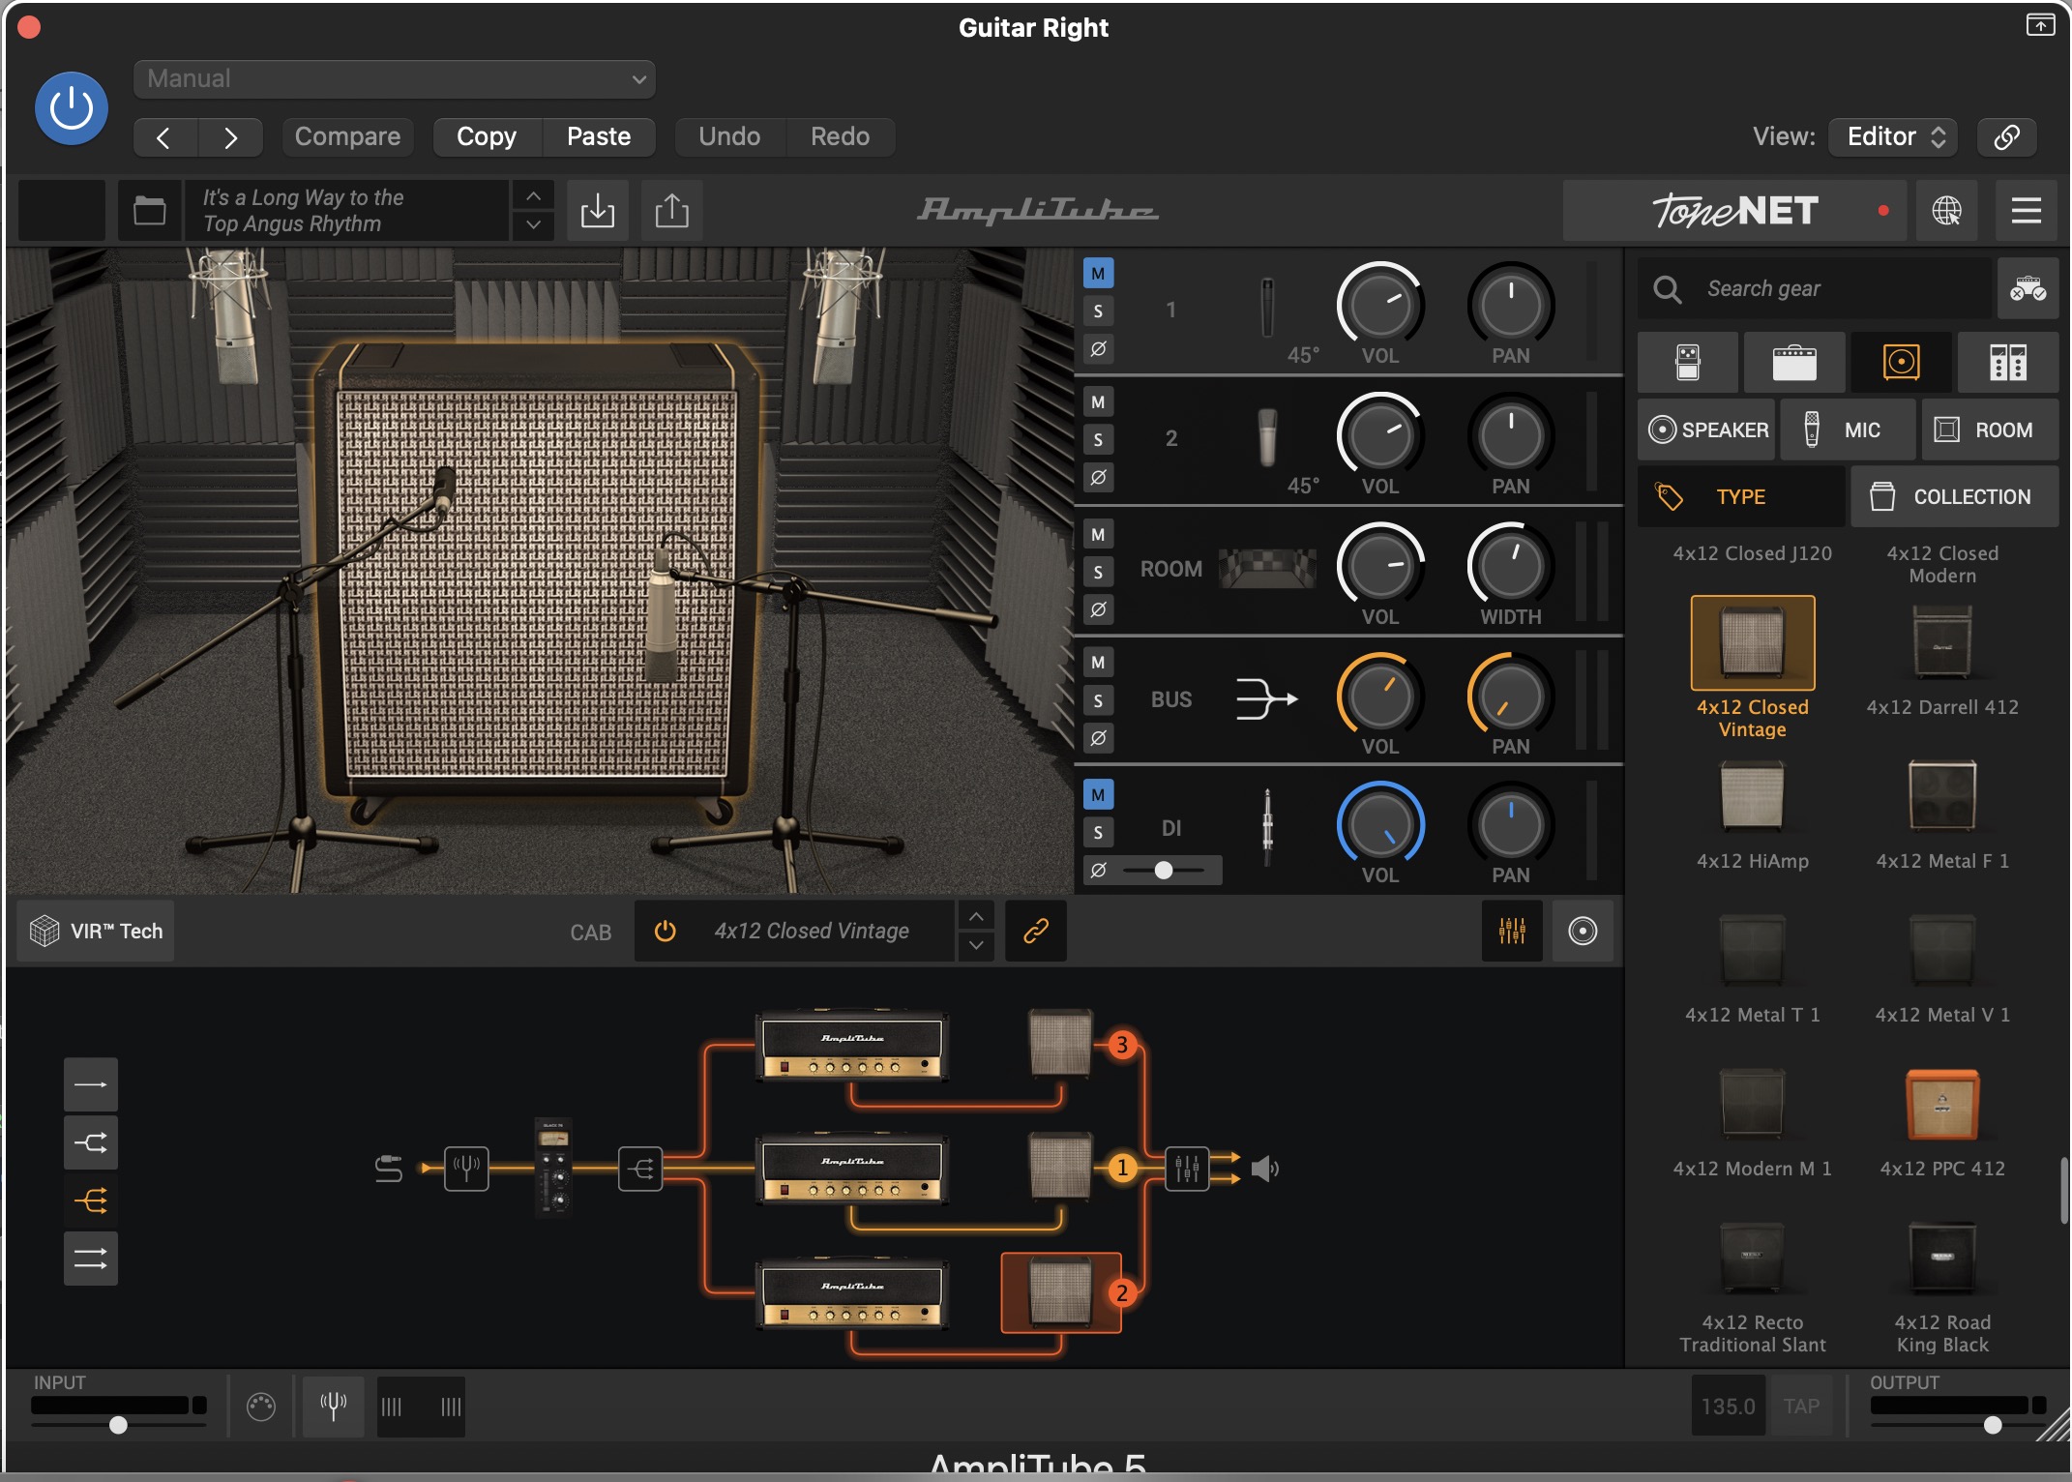Switch to the ROOM tab

click(1990, 430)
